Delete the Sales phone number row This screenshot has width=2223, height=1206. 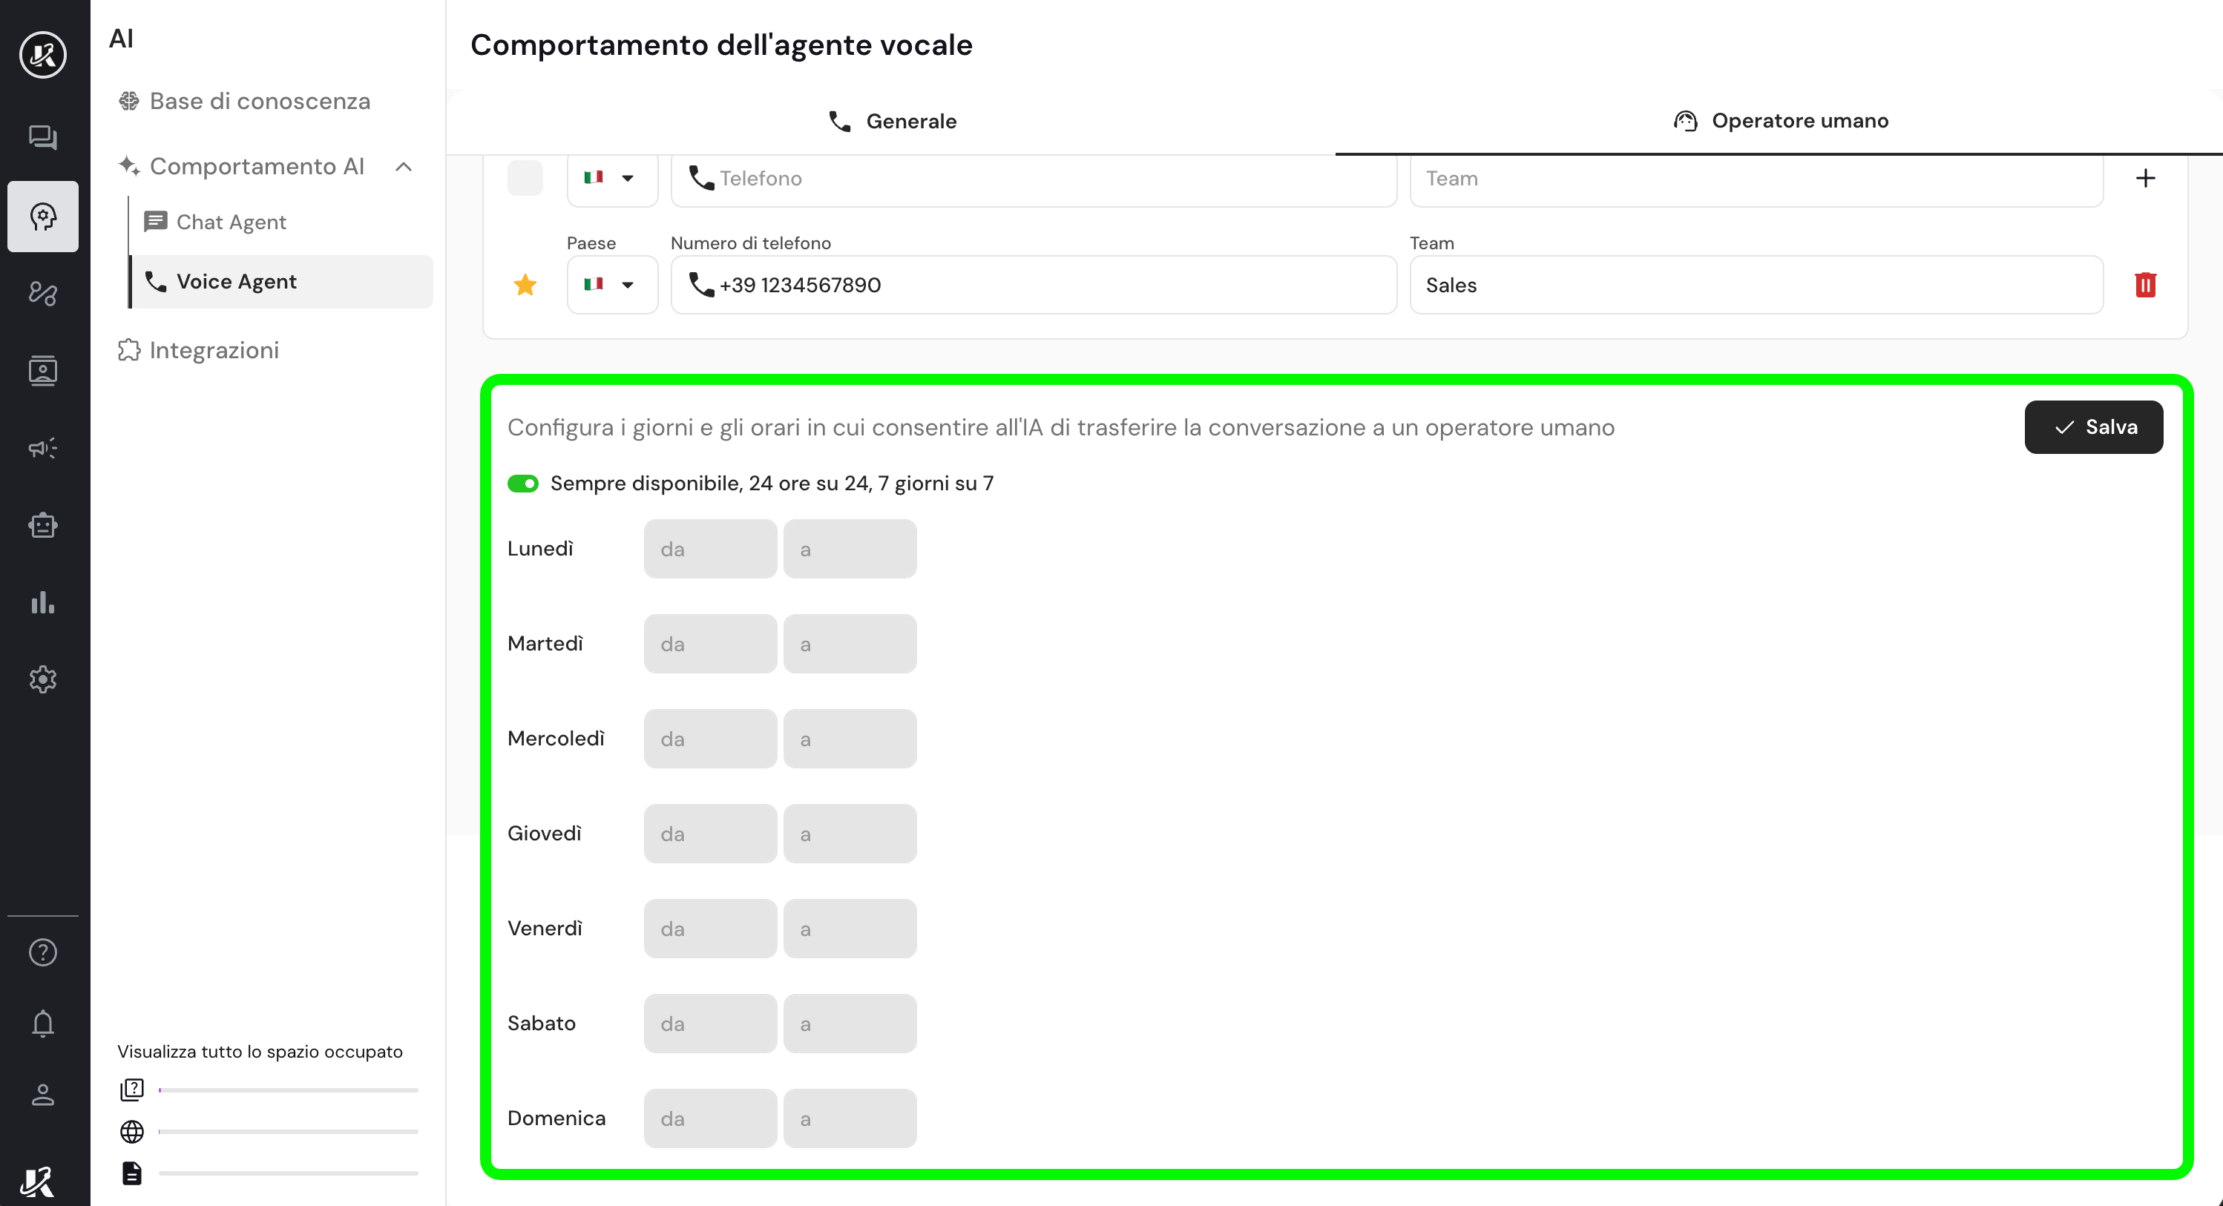2144,285
